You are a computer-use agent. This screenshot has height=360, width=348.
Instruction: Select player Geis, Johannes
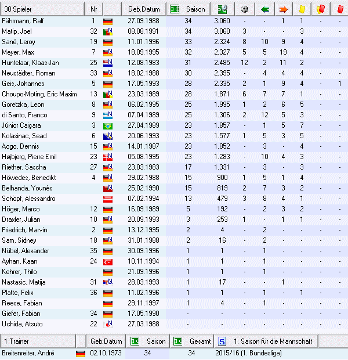[23, 84]
